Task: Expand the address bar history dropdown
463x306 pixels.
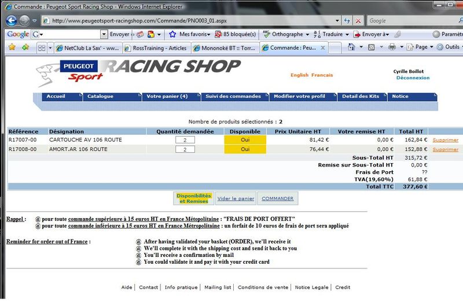Action: coord(337,21)
